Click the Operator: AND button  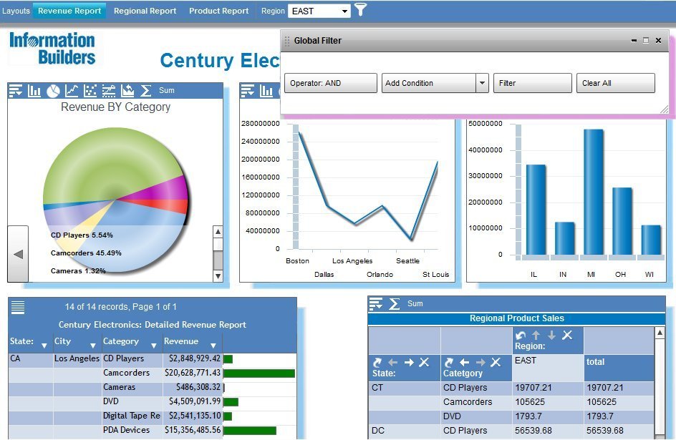click(331, 83)
